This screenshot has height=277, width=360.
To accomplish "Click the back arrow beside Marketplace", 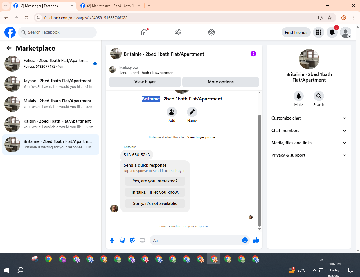I will coord(9,48).
